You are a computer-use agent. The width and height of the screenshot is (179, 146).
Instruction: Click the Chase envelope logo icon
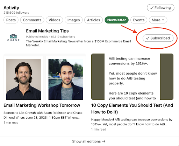tap(13, 38)
